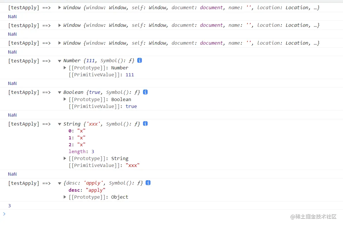343x226 pixels.
Task: Collapse the {desc: 'apply'} object
Action: 60,183
